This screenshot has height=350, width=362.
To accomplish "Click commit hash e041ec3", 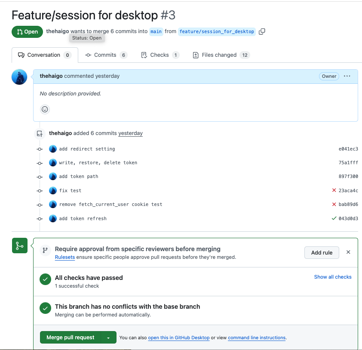I will [x=348, y=149].
